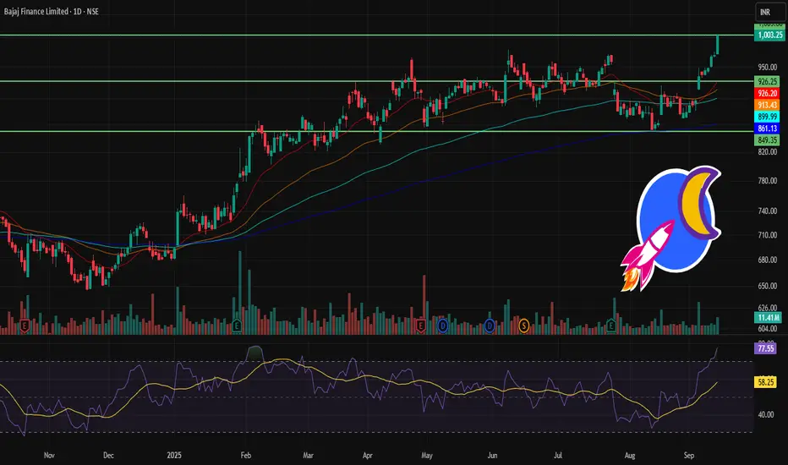Click the 2025 label on the time axis

(x=174, y=456)
